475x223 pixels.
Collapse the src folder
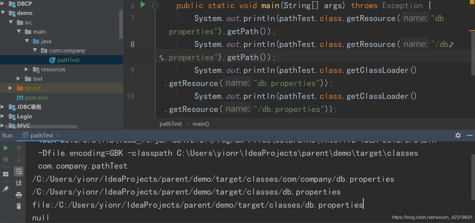tap(11, 22)
